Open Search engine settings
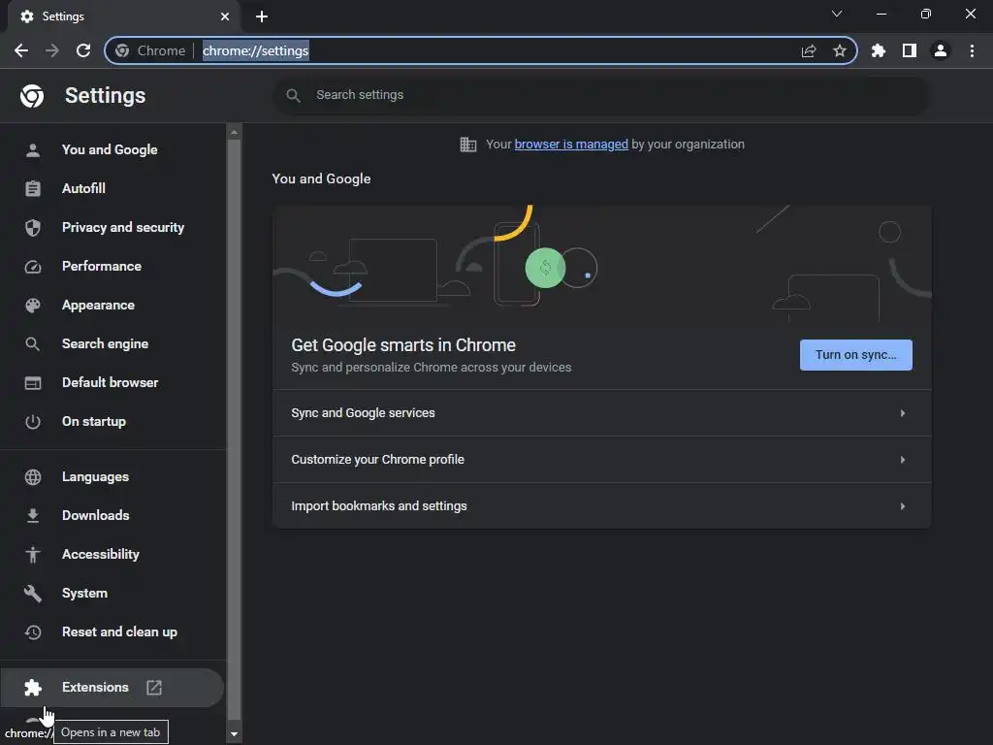The height and width of the screenshot is (745, 993). tap(112, 344)
